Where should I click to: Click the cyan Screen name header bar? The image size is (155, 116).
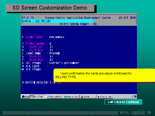pyautogui.click(x=57, y=21)
